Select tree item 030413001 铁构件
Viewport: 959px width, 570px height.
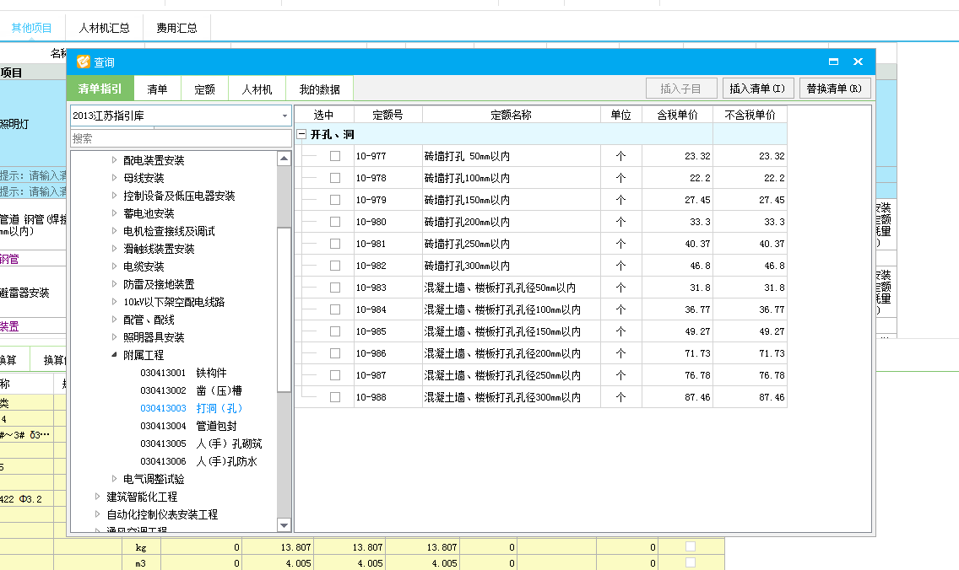[x=183, y=373]
